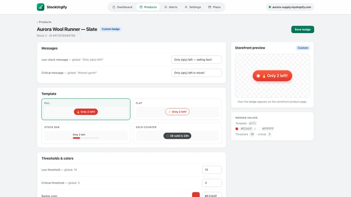Click the green status dot by store name
Screen dimensions: 351x197
point(270,7)
